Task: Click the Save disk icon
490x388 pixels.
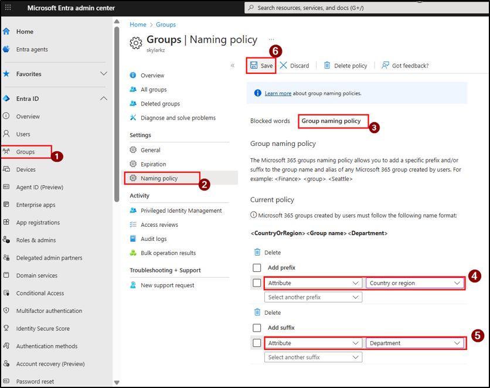Action: 254,65
